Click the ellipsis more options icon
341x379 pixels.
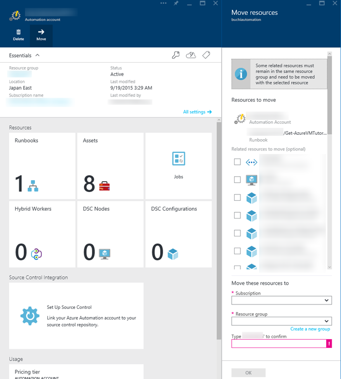click(x=164, y=3)
